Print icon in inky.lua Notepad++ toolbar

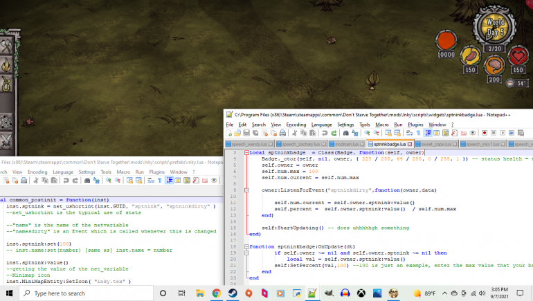pos(24,181)
